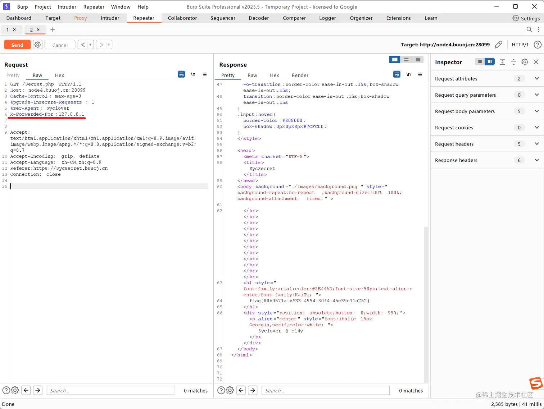Image resolution: width=544 pixels, height=409 pixels.
Task: Click the pencil icon to edit target
Action: click(x=498, y=45)
